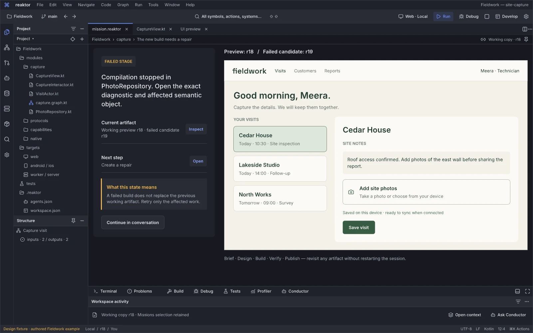Run the project with the Run button
The height and width of the screenshot is (333, 533).
tap(443, 16)
